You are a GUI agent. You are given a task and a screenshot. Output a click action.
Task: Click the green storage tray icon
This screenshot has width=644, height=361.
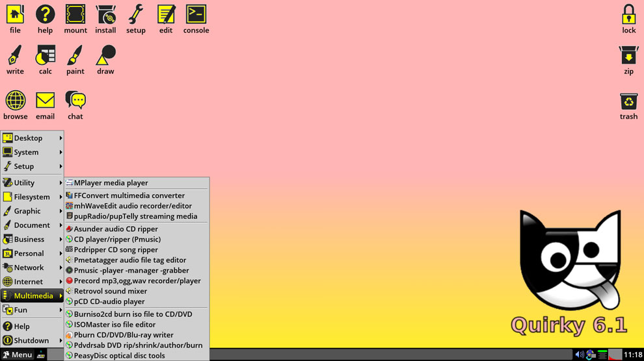(x=602, y=355)
